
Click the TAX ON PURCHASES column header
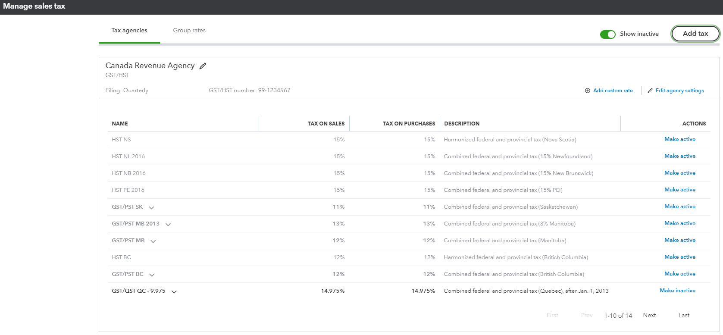click(x=409, y=124)
